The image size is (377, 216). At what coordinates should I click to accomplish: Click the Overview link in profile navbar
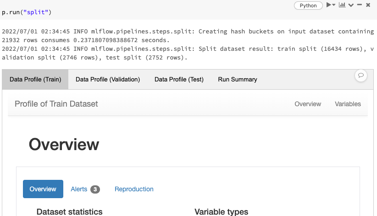point(308,104)
